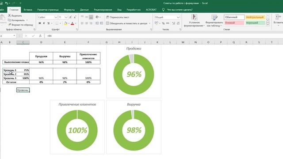Click the Paste clipboard icon
Screen dimensions: 283x159
[x=3, y=18]
